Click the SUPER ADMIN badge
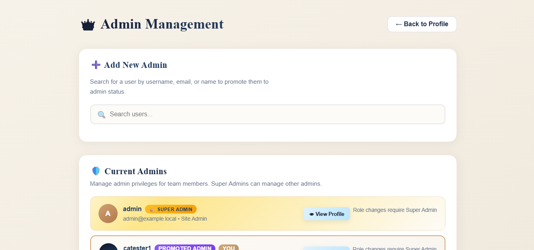 click(171, 209)
